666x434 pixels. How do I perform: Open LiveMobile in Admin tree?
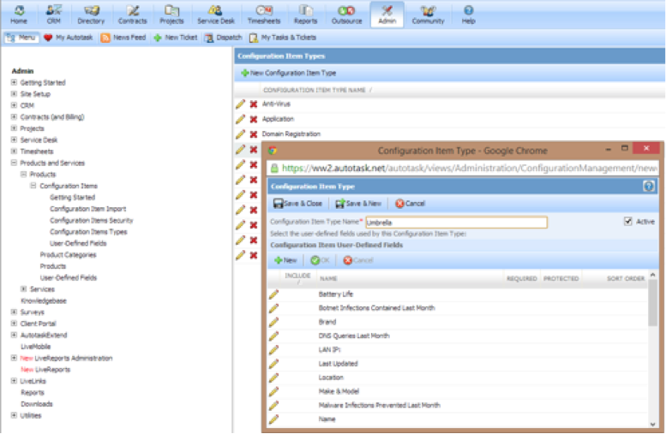[x=35, y=347]
